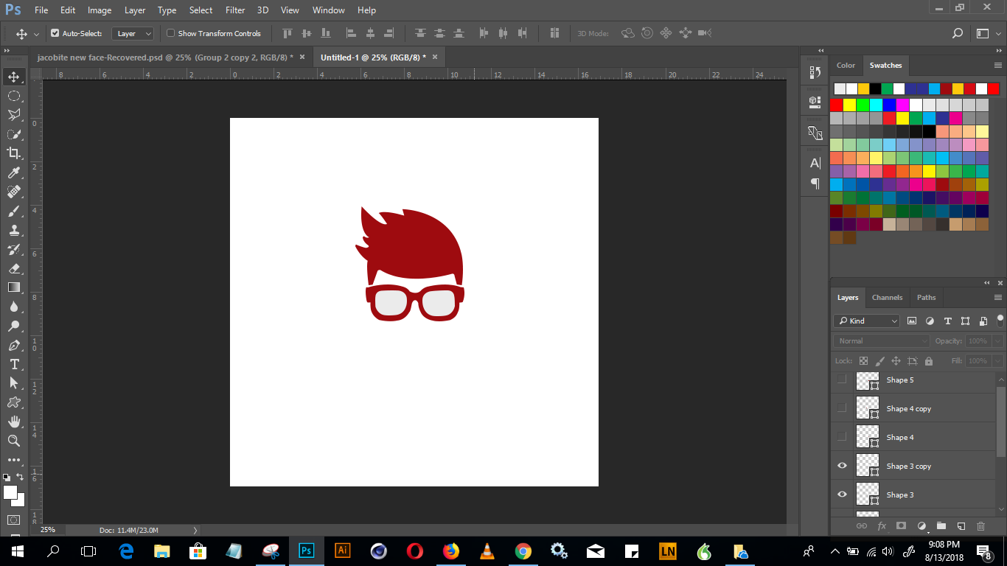Viewport: 1007px width, 566px height.
Task: Hide the Shape 3 copy layer
Action: [x=842, y=466]
